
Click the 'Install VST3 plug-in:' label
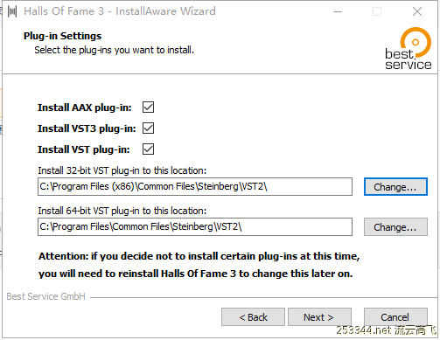click(x=87, y=128)
